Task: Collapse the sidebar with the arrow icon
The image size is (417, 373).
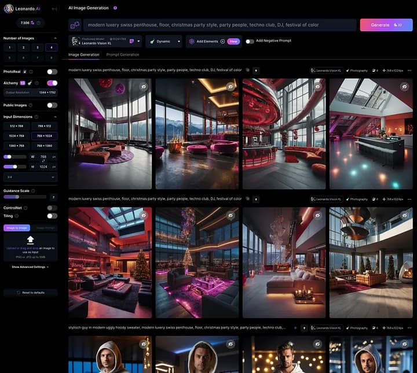Action: [x=54, y=9]
